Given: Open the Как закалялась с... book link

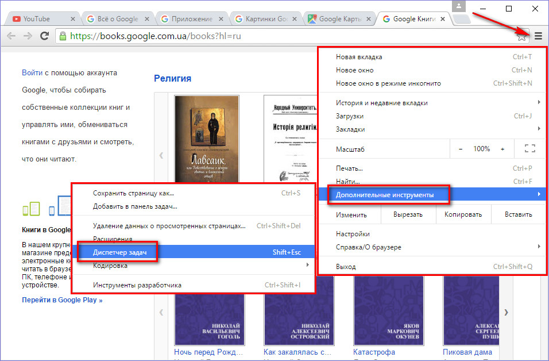Looking at the screenshot, I should click(x=297, y=352).
